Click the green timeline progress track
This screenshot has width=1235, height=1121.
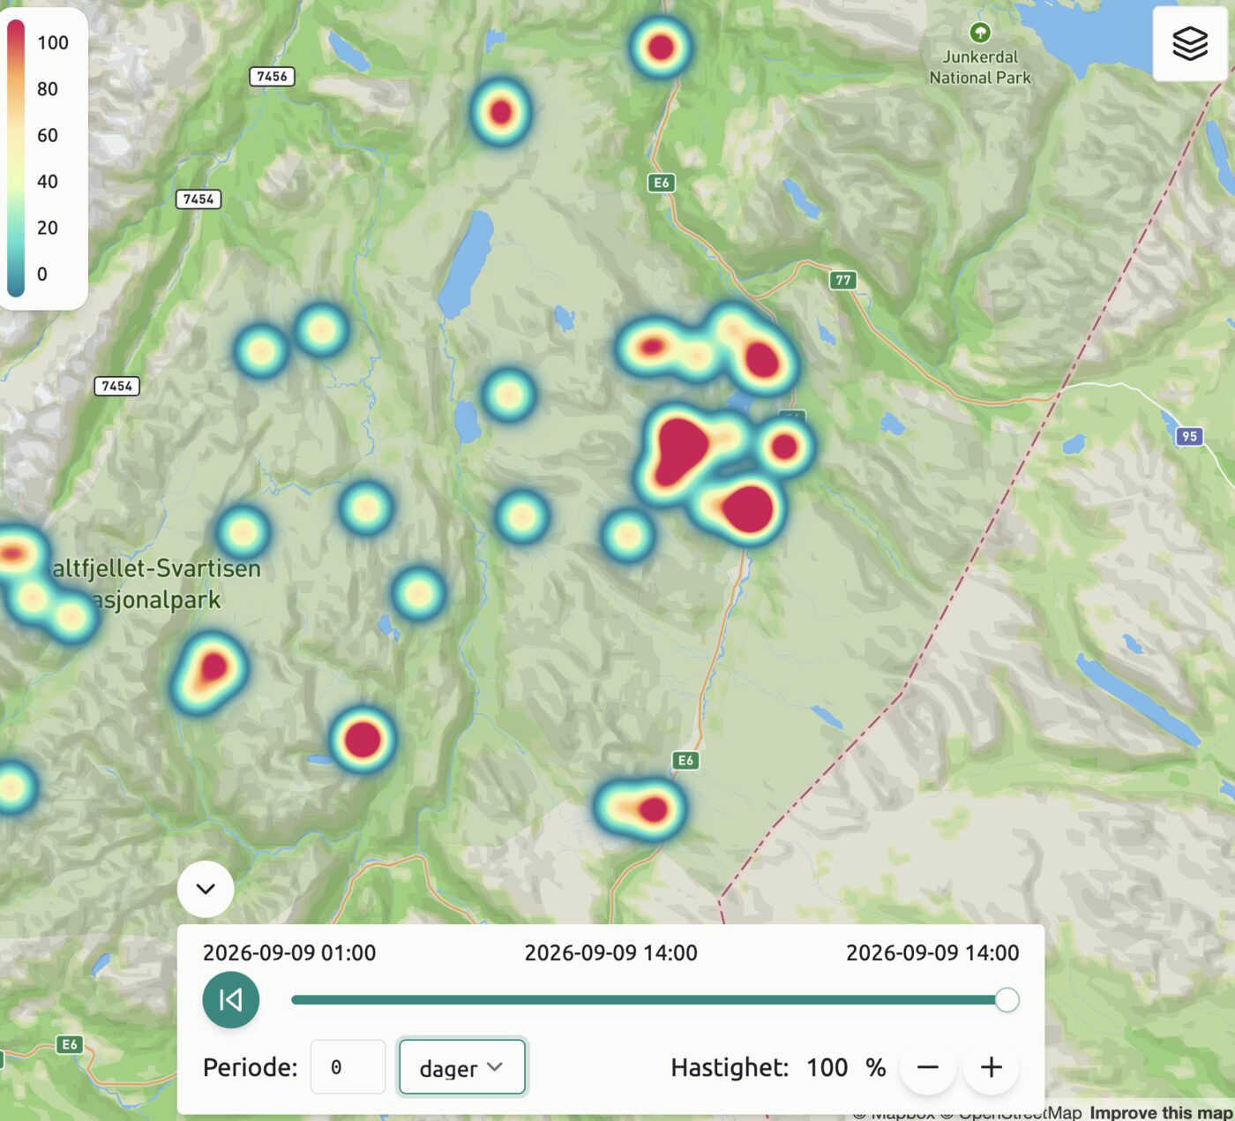tap(648, 1000)
